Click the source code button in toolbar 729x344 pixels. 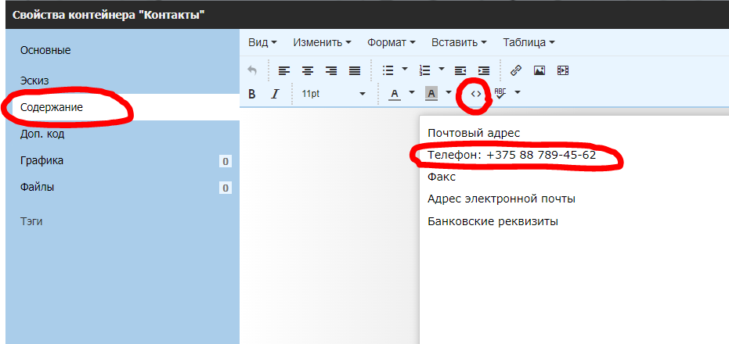tap(476, 93)
